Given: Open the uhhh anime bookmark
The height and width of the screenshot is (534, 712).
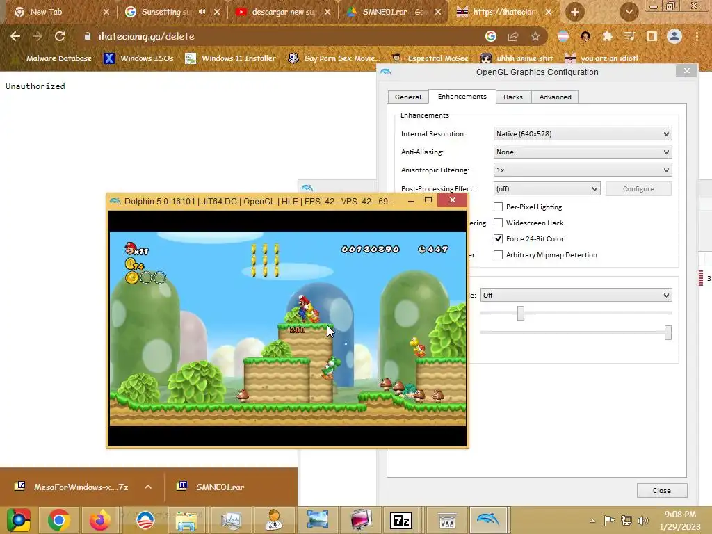Looking at the screenshot, I should pyautogui.click(x=517, y=58).
